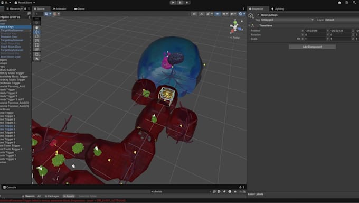359x203 pixels.
Task: Open Scene view more options menu
Action: click(x=244, y=8)
